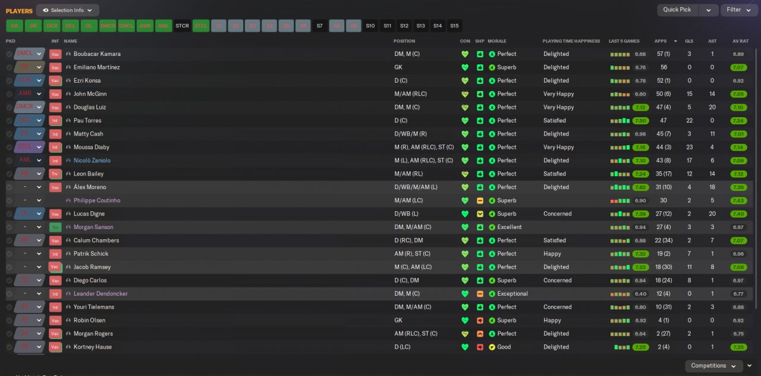Click the person icon beside Philippe Coutinho

tap(68, 200)
